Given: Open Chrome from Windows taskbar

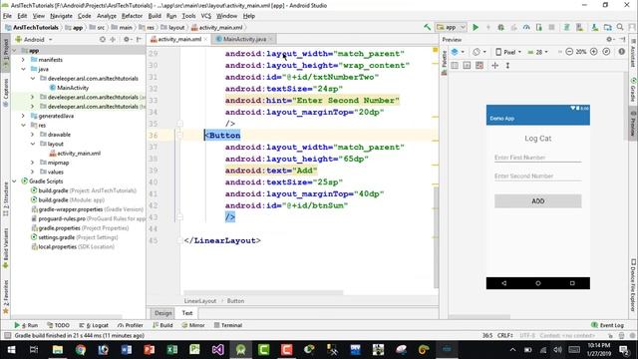Looking at the screenshot, I should point(81,350).
